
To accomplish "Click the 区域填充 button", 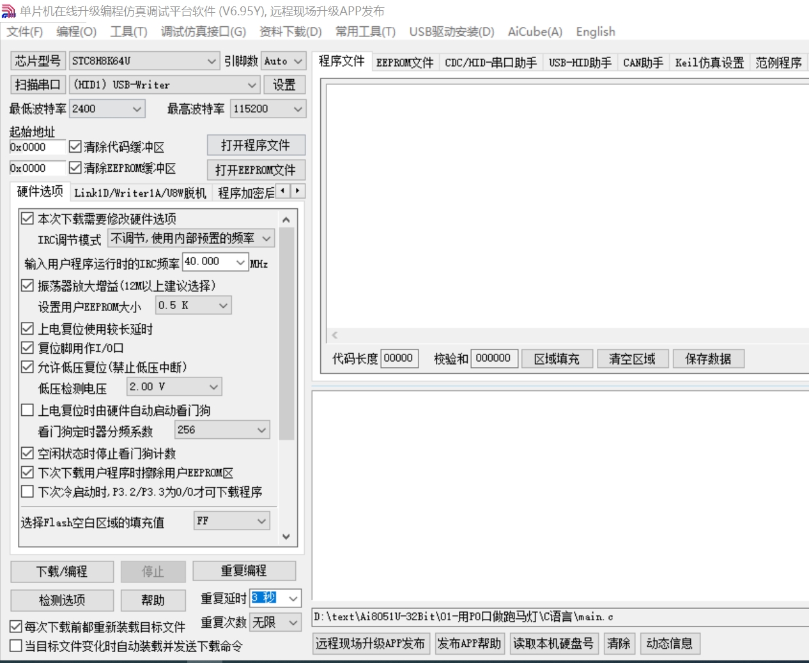I will click(x=557, y=358).
